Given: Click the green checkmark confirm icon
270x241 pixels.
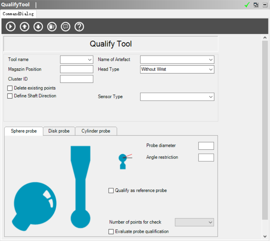Looking at the screenshot, I should [247, 5].
